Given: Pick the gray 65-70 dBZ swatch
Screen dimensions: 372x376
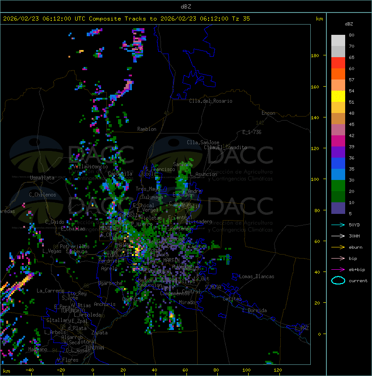Looking at the screenshot, I should click(x=338, y=51).
